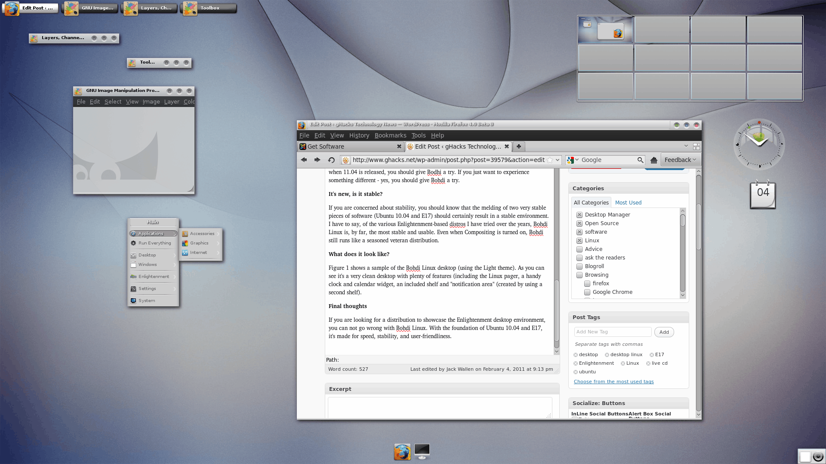826x464 pixels.
Task: Click the monitor icon on bottom shelf
Action: tap(422, 451)
